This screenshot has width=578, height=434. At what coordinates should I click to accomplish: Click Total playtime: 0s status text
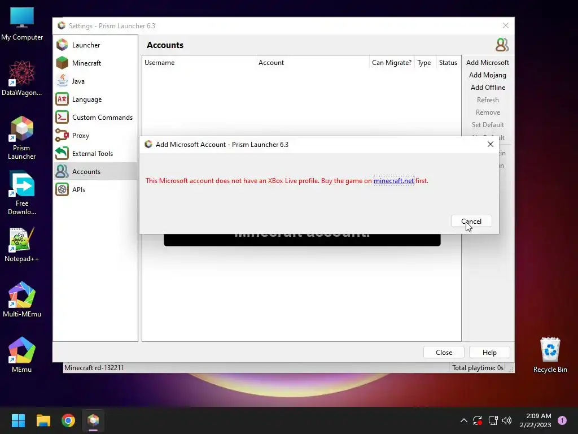pyautogui.click(x=478, y=368)
